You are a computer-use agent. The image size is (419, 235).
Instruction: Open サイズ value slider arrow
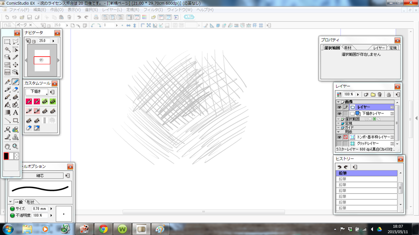tap(51, 209)
